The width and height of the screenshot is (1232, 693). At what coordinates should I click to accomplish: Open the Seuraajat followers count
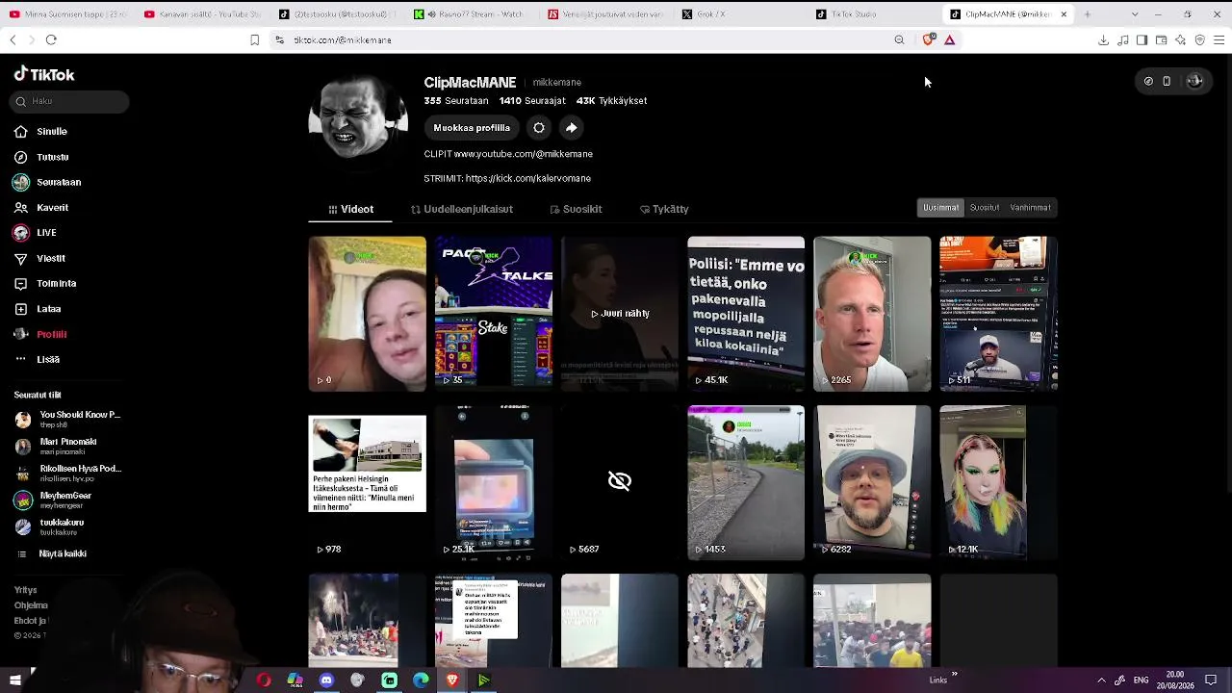pyautogui.click(x=532, y=101)
